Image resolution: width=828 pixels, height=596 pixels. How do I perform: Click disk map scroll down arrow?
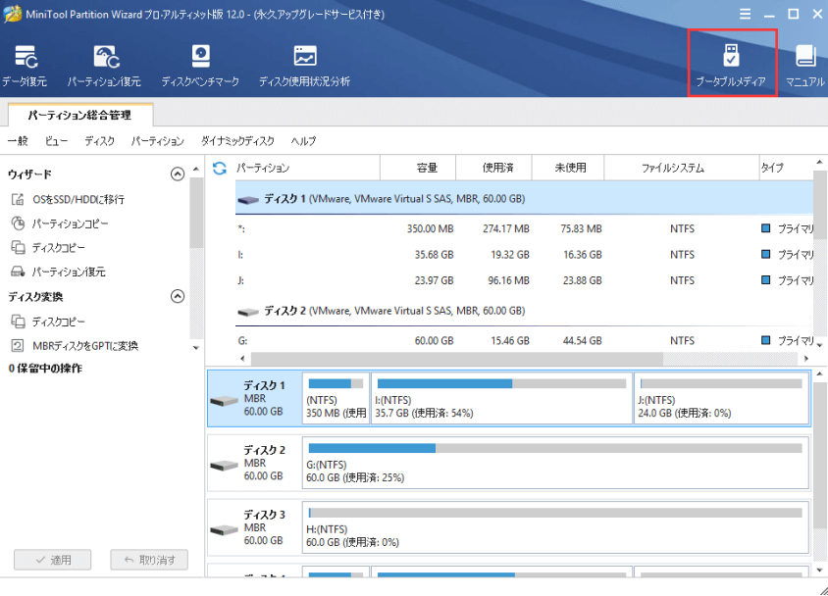click(819, 571)
